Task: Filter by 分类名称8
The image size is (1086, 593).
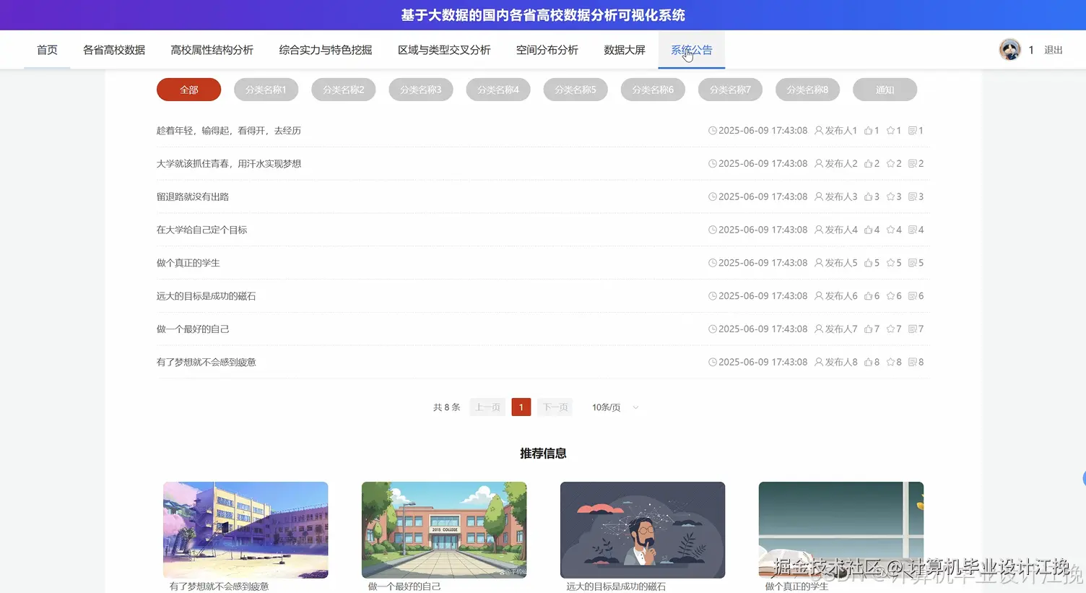Action: [807, 90]
